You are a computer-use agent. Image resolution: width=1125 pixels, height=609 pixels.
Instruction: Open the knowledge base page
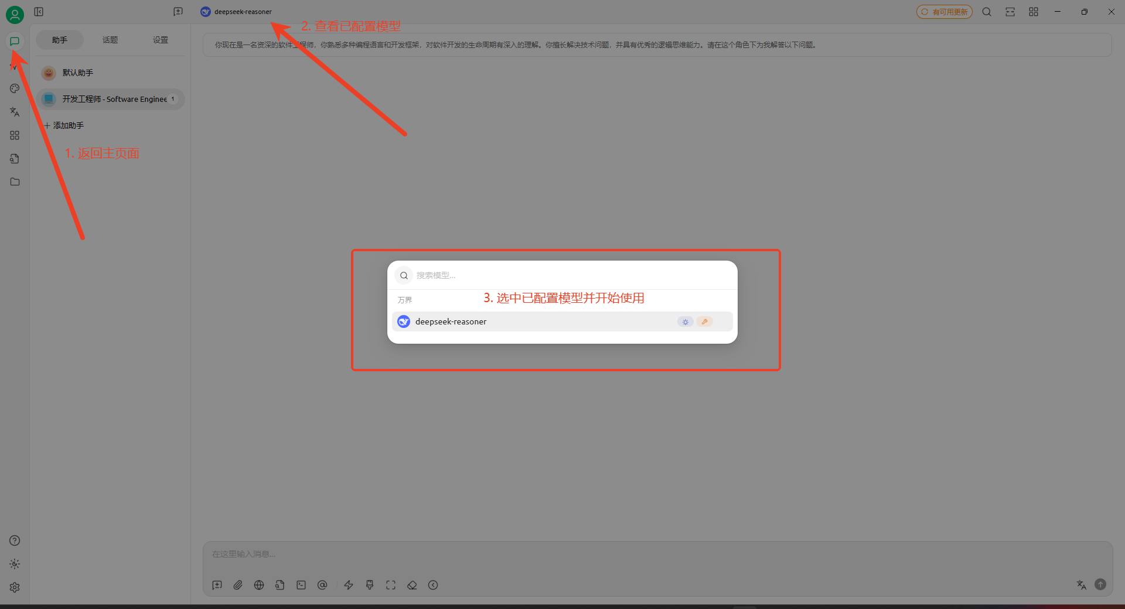(x=15, y=159)
